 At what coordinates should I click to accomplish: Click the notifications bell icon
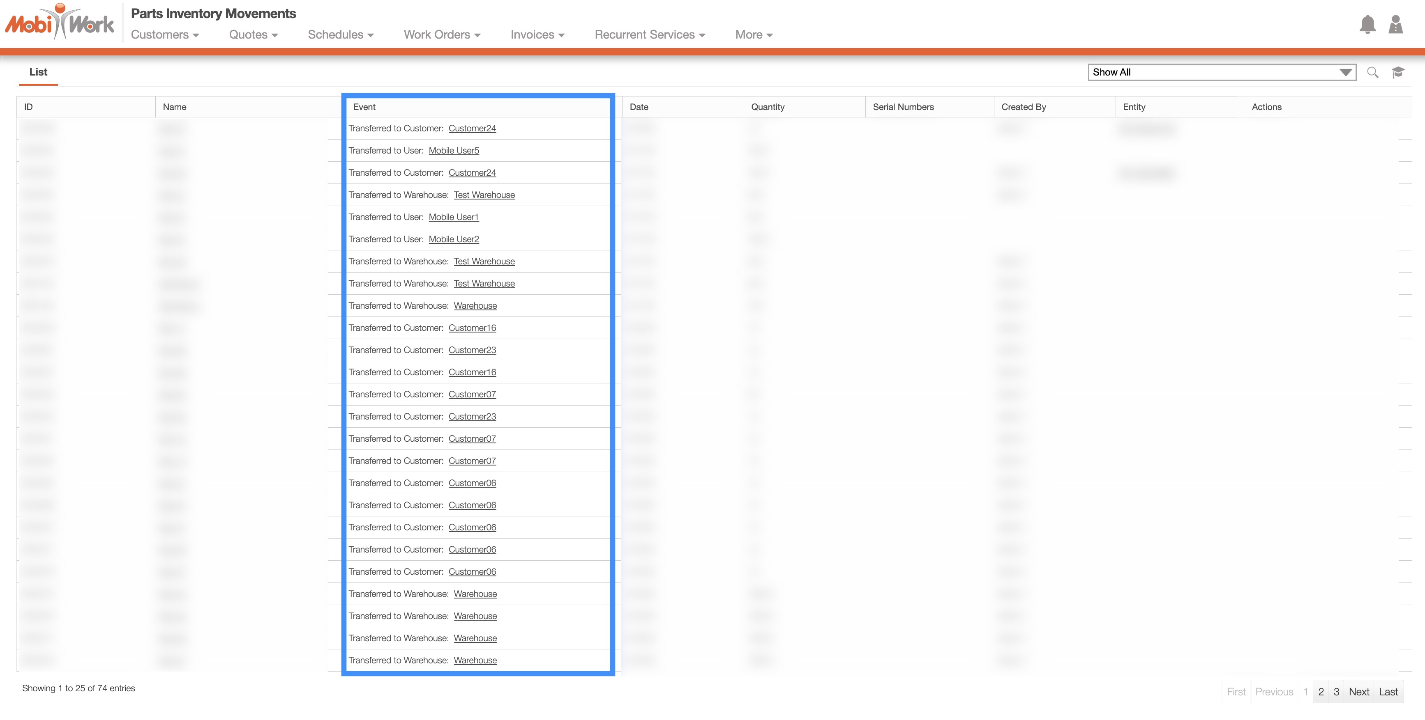pyautogui.click(x=1367, y=24)
